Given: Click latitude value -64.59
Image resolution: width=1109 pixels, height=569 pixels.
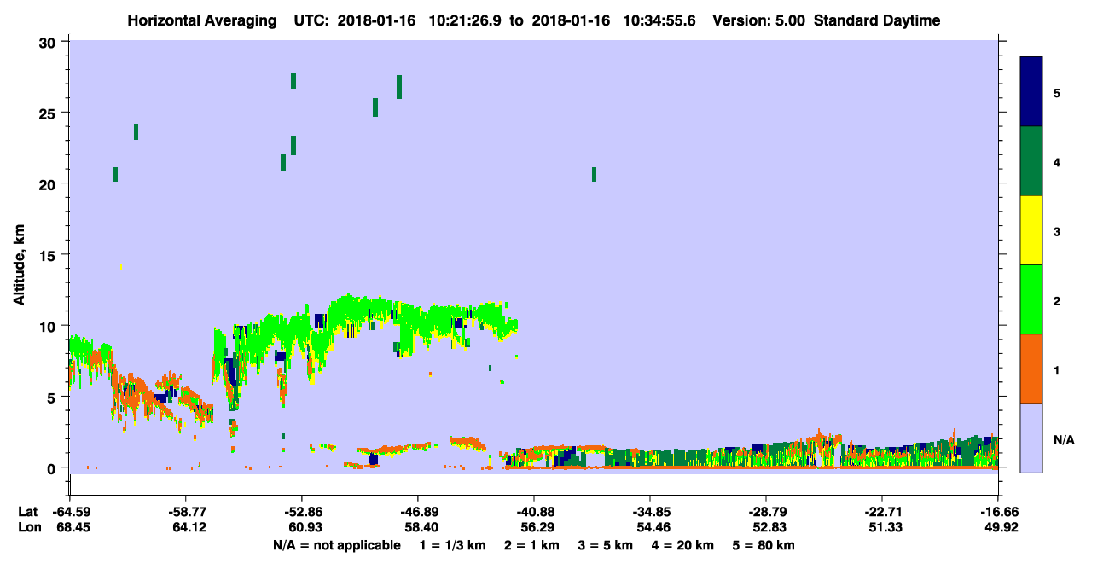Looking at the screenshot, I should pos(70,512).
